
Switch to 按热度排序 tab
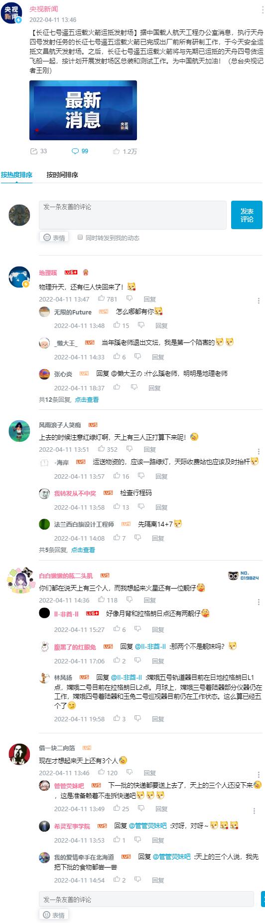16,175
